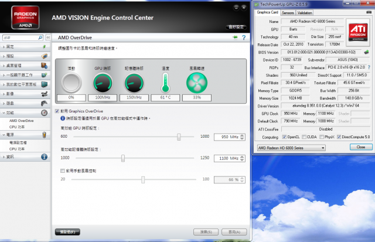Switch to the Validation tab in GPU-Z
This screenshot has width=375, height=242.
coord(305,13)
